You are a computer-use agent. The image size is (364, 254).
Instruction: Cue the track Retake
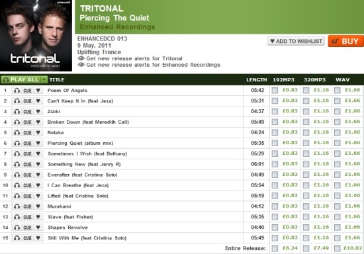[x=27, y=133]
